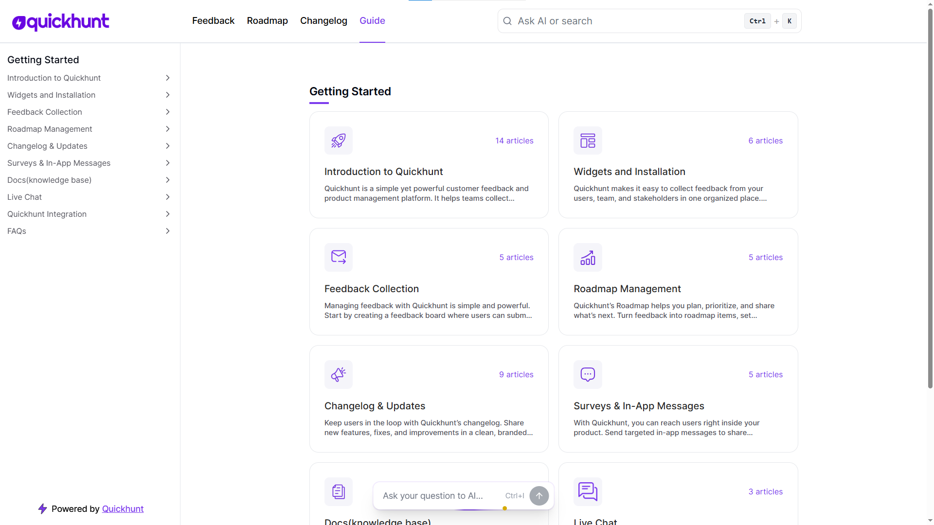The image size is (934, 525).
Task: Expand Changelog & Updates chevron in sidebar
Action: click(x=168, y=146)
